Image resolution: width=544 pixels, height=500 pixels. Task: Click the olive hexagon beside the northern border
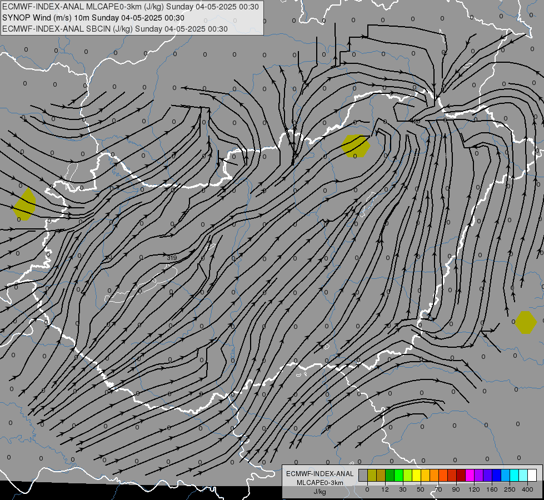click(356, 146)
